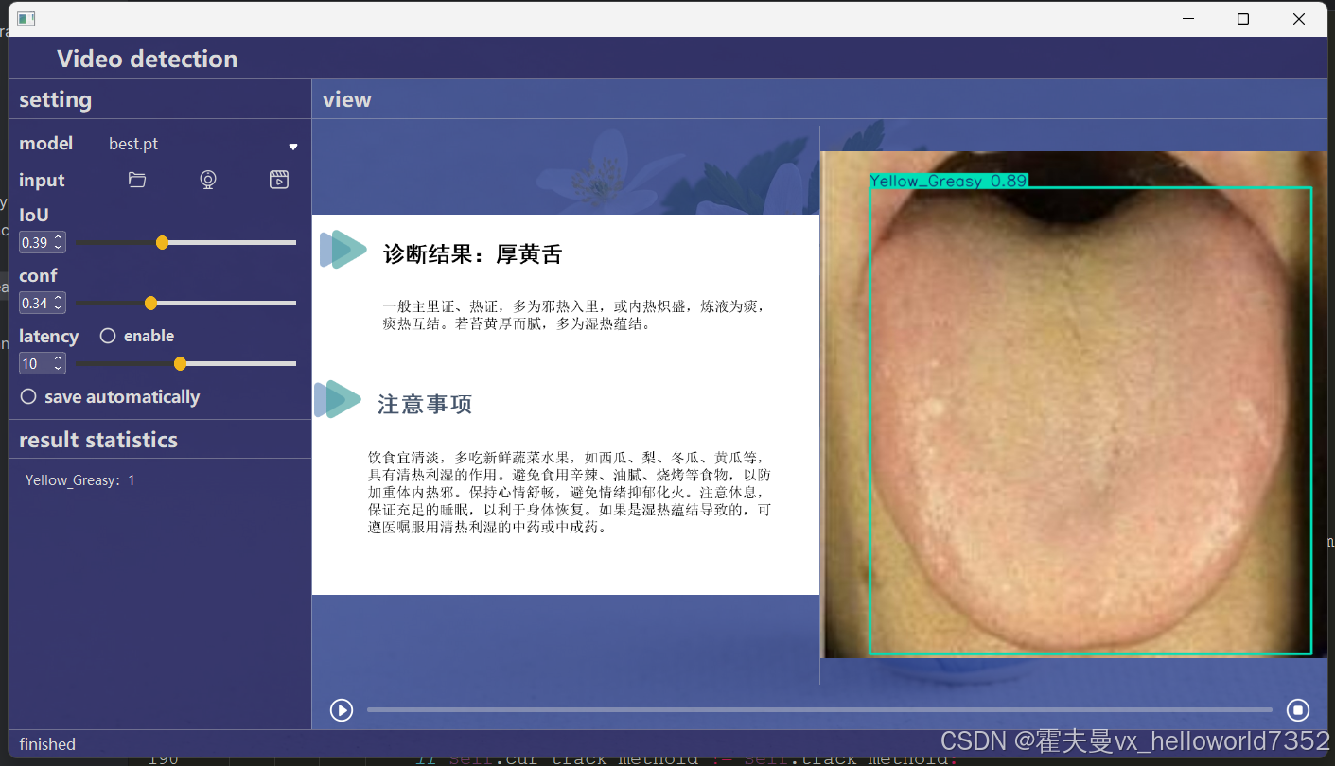This screenshot has height=766, width=1335.
Task: Seek using the video progress bar
Action: (x=819, y=709)
